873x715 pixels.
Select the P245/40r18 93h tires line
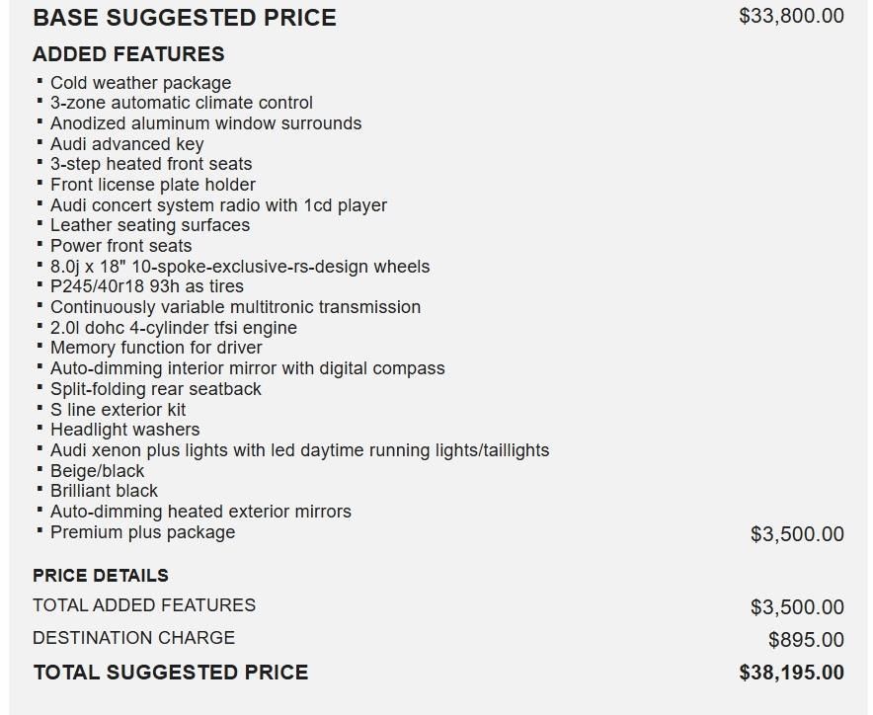(x=147, y=286)
